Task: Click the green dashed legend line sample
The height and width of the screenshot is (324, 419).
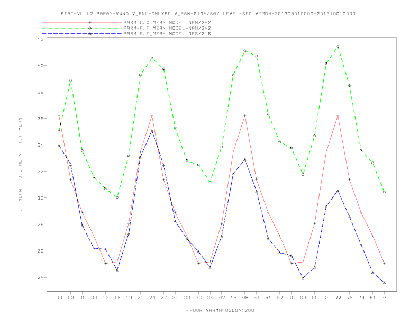Action: (82, 28)
